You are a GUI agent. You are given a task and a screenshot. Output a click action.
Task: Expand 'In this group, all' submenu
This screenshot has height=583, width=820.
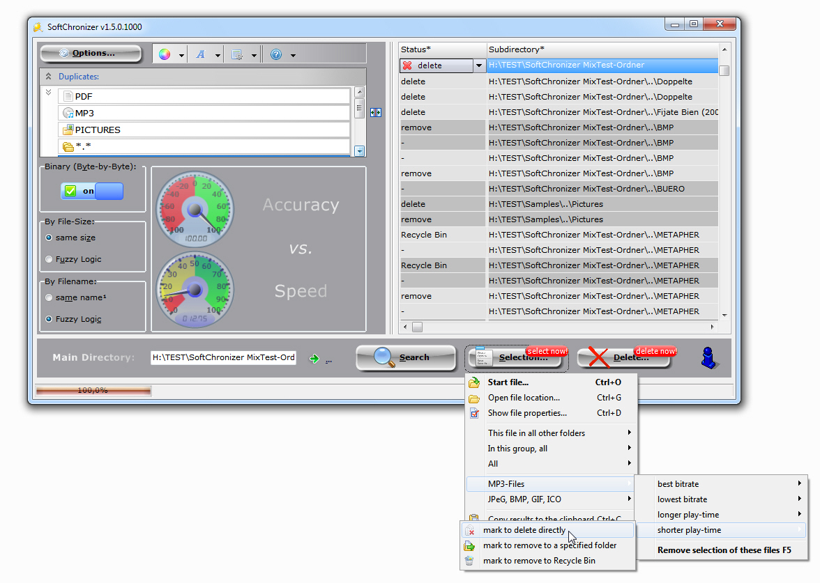tap(552, 449)
